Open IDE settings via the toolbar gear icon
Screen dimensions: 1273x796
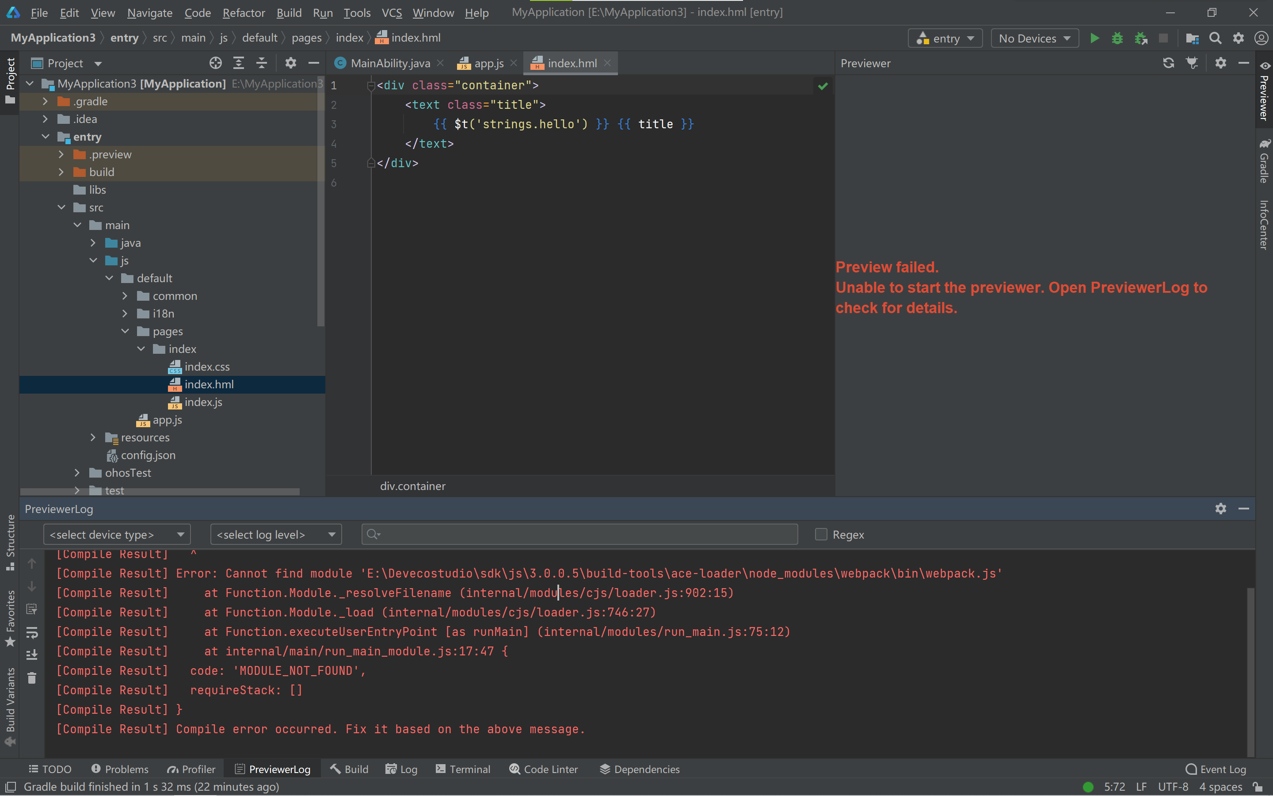pos(1238,38)
